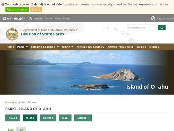Expand the Hiking dropdown menu
Screen dimensions: 174x131
(x=68, y=47)
